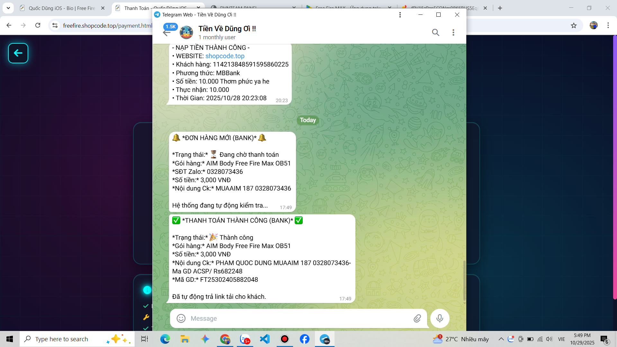Screen dimensions: 617x347
Task: Focus the Message input field
Action: (299, 318)
